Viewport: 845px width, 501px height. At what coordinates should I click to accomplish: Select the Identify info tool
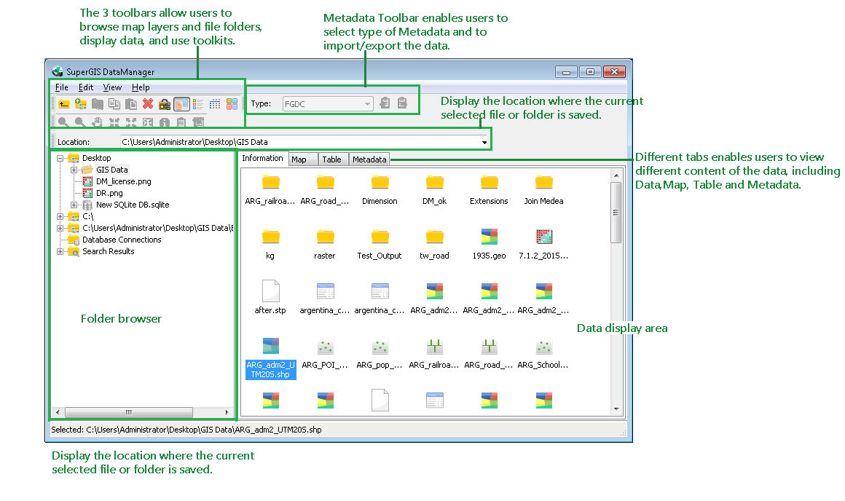[x=165, y=122]
